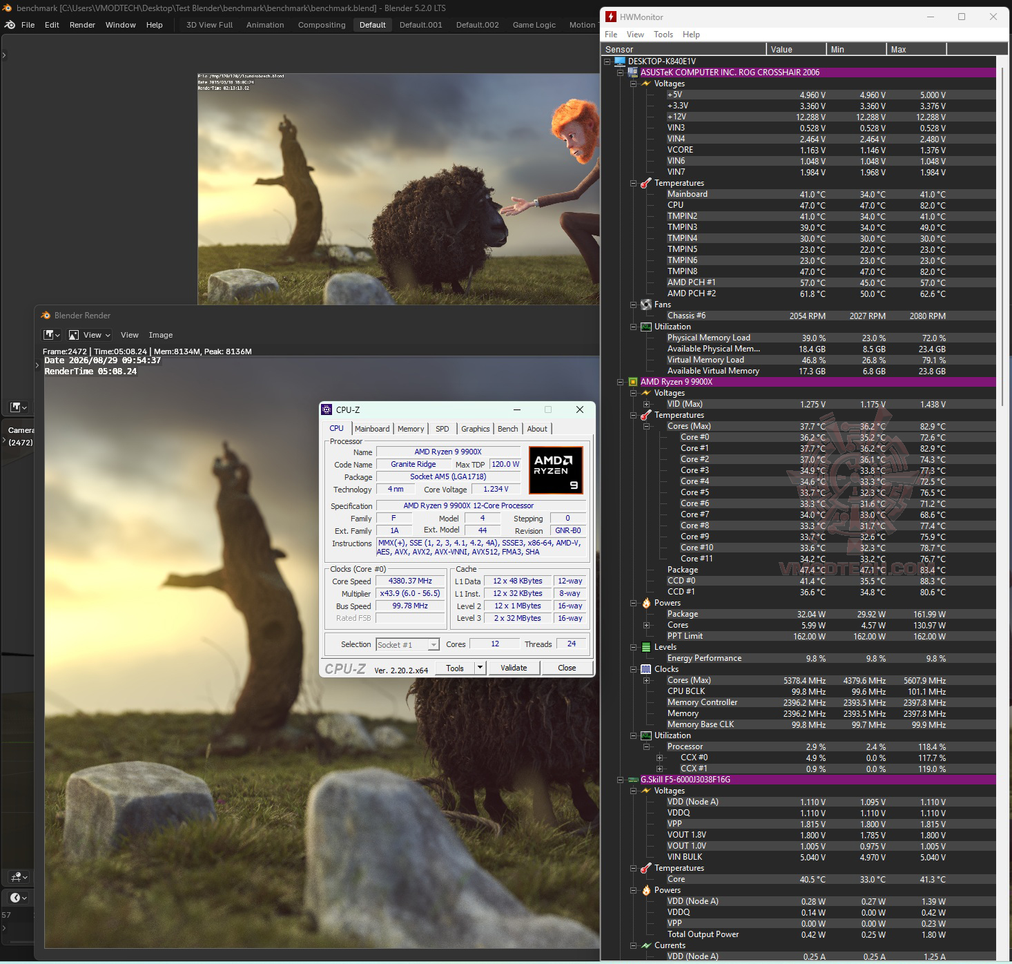Open Blender's Render menu
Image resolution: width=1012 pixels, height=964 pixels.
tap(82, 25)
